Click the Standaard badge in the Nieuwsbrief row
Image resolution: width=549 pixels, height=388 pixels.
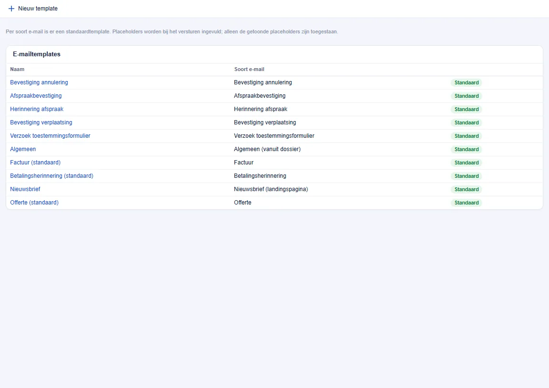tap(466, 189)
